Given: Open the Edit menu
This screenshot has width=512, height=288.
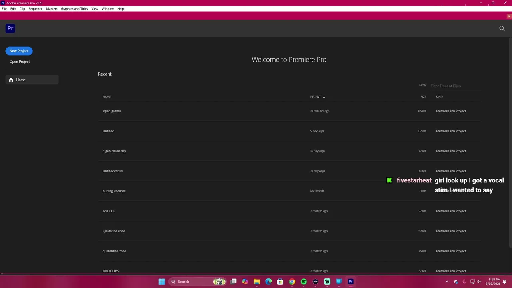Looking at the screenshot, I should 13,9.
